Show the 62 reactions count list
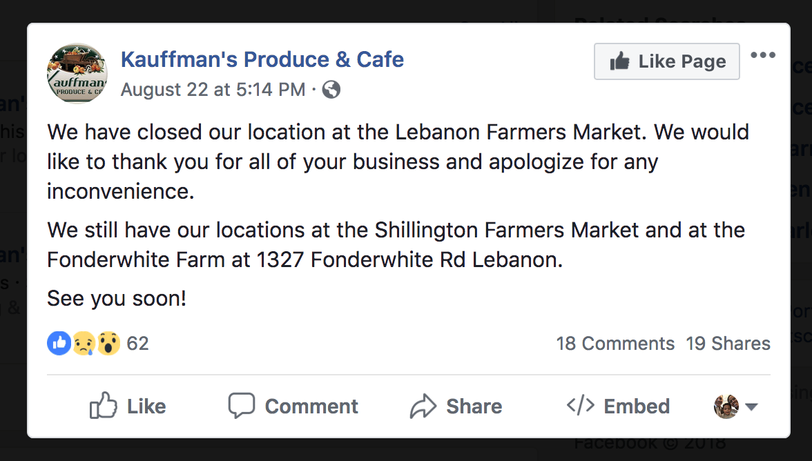 (138, 344)
